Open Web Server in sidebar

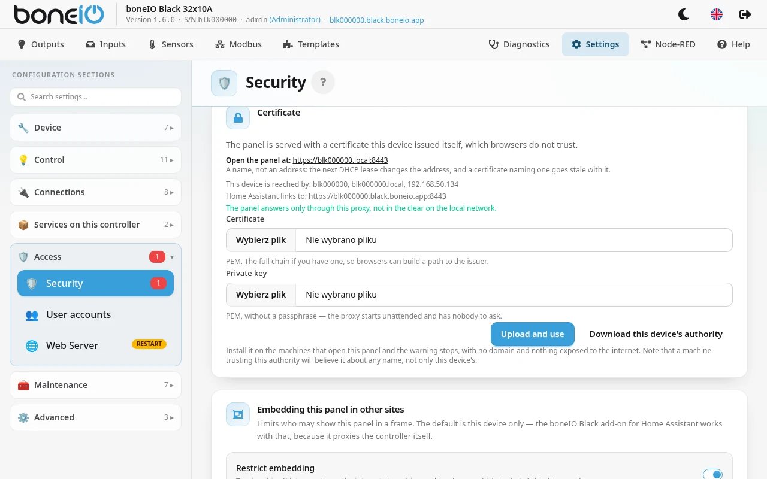(95, 345)
